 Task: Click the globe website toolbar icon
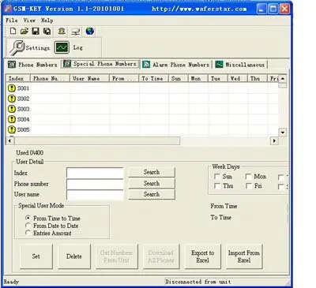tap(90, 31)
